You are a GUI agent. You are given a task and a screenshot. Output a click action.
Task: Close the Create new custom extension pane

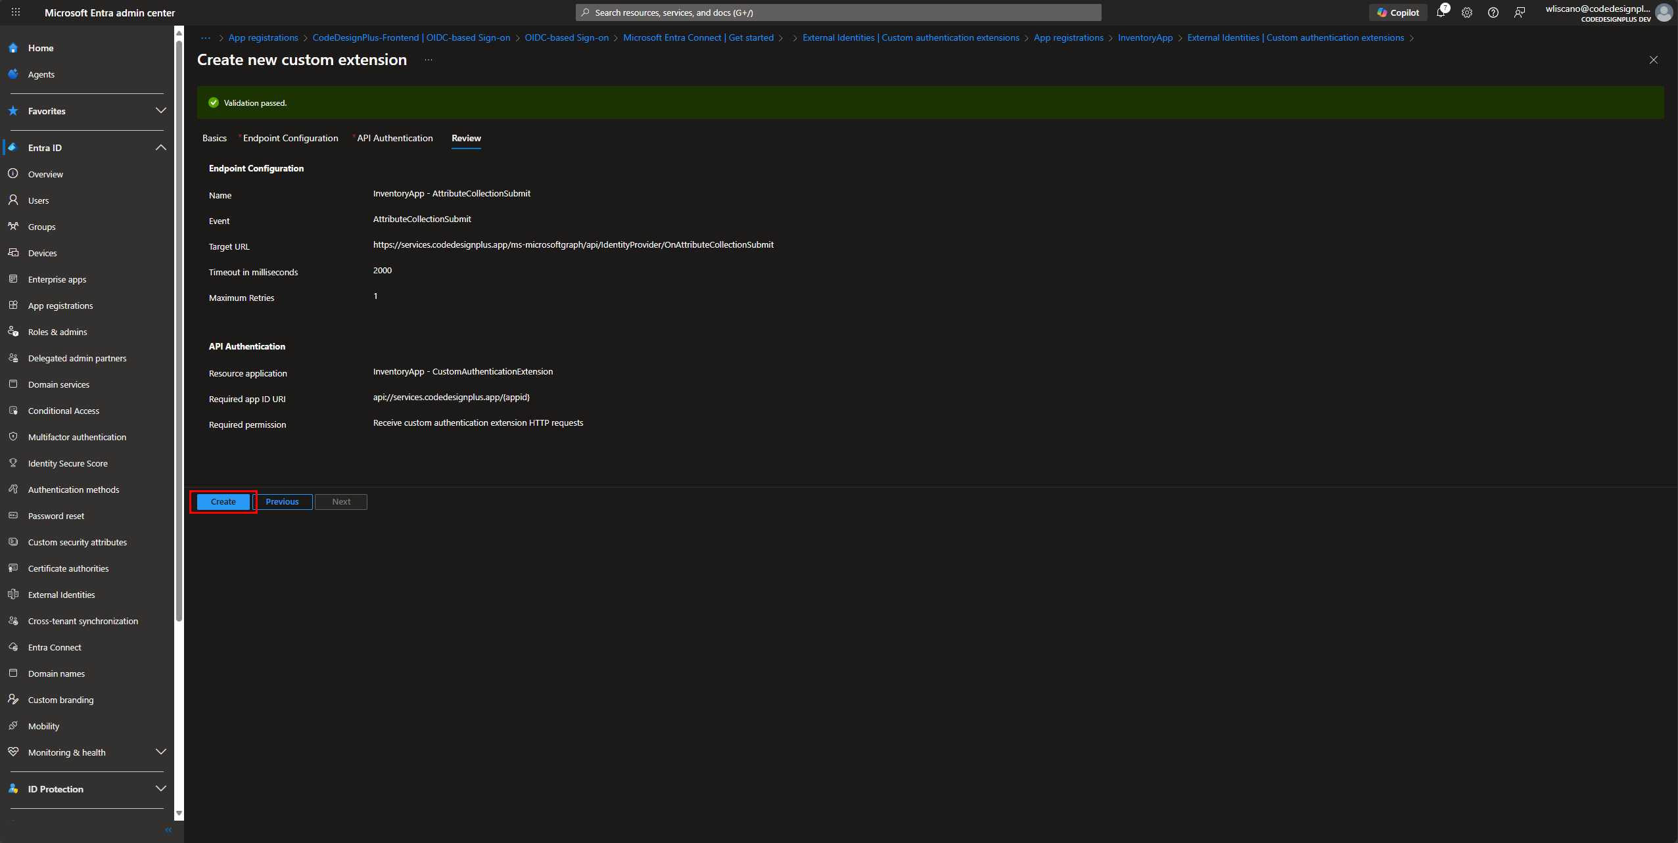click(x=1654, y=60)
